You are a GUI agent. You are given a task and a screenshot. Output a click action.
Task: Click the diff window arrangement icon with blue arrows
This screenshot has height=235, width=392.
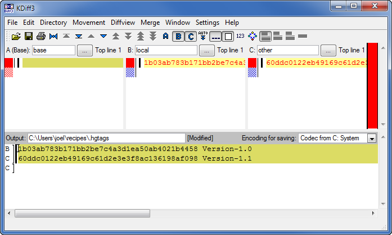(253, 37)
